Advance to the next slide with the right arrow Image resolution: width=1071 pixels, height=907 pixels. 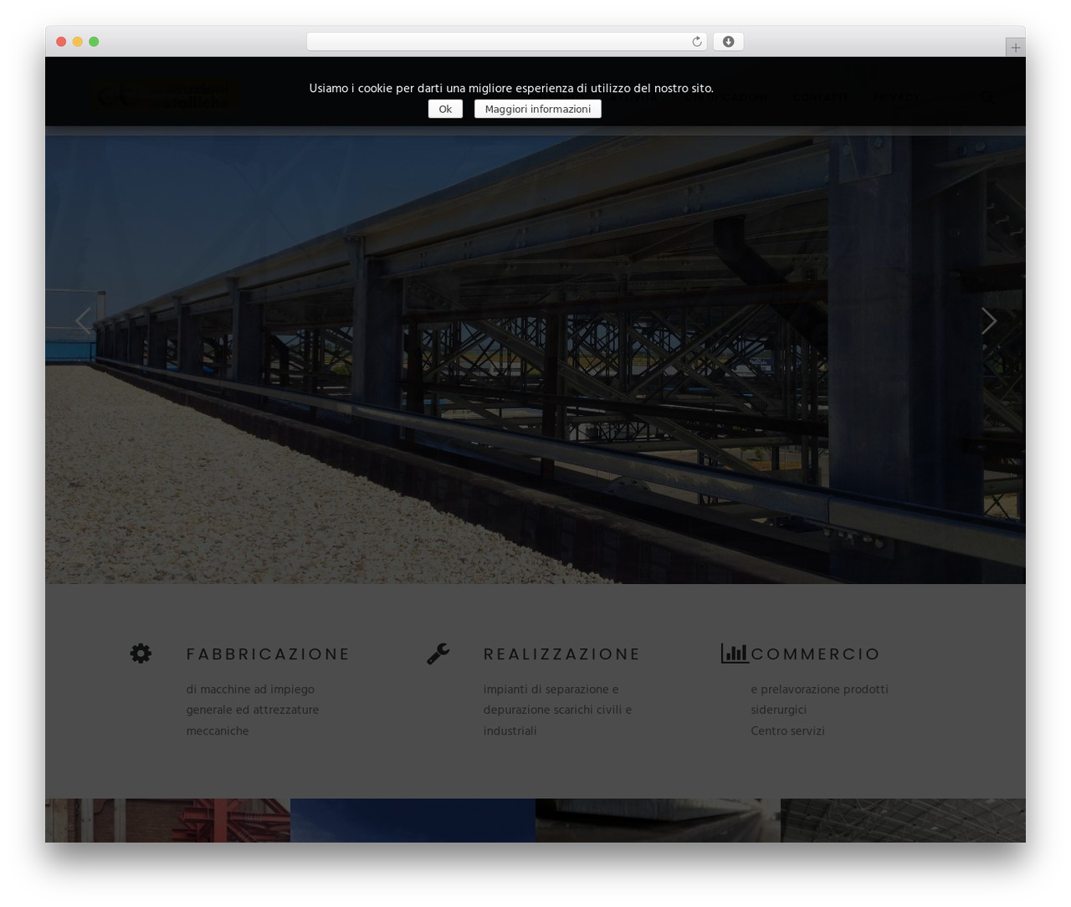(988, 320)
